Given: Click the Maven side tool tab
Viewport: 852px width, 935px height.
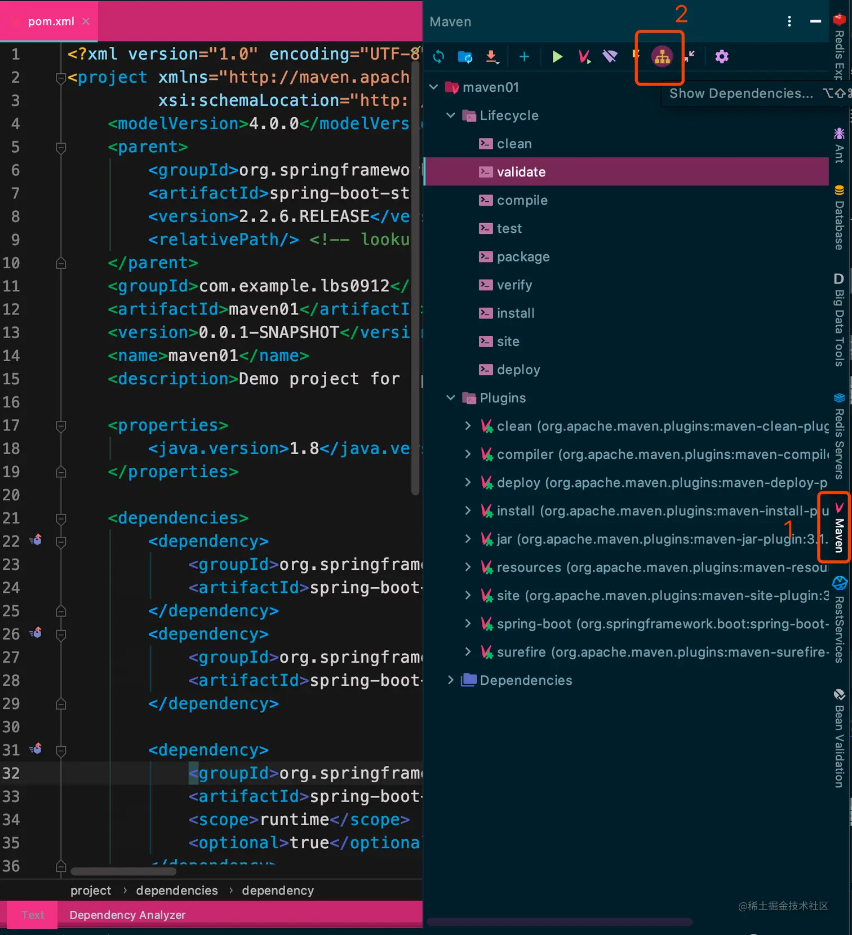Looking at the screenshot, I should click(x=840, y=528).
